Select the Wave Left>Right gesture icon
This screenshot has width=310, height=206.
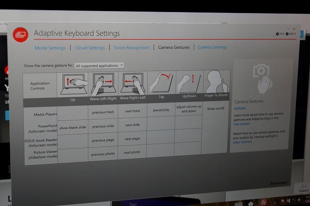click(103, 84)
